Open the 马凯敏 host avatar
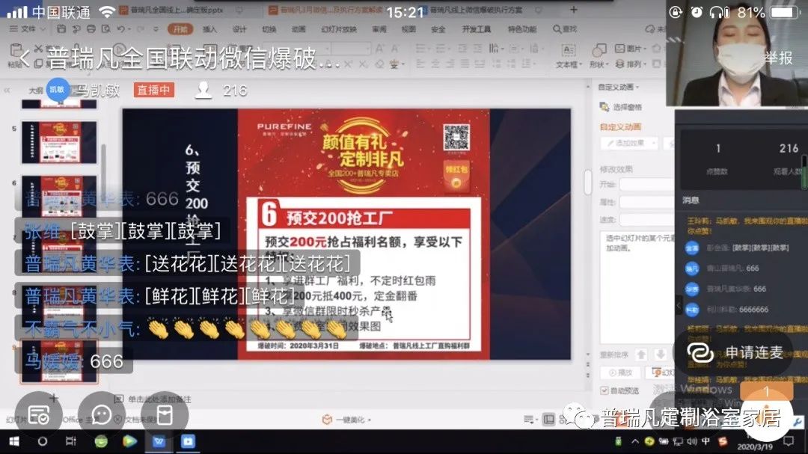808x454 pixels. pos(57,90)
